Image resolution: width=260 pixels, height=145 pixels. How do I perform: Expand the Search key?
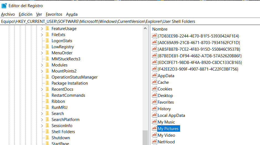pyautogui.click(x=42, y=114)
